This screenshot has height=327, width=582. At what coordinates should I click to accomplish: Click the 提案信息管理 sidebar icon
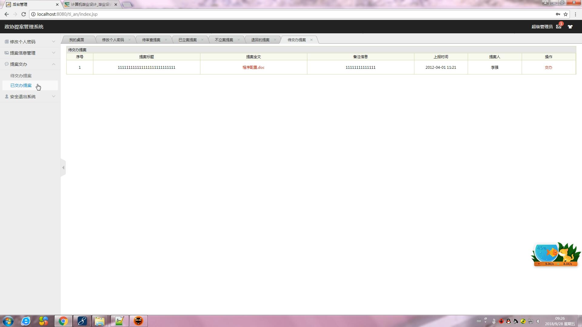coord(6,53)
